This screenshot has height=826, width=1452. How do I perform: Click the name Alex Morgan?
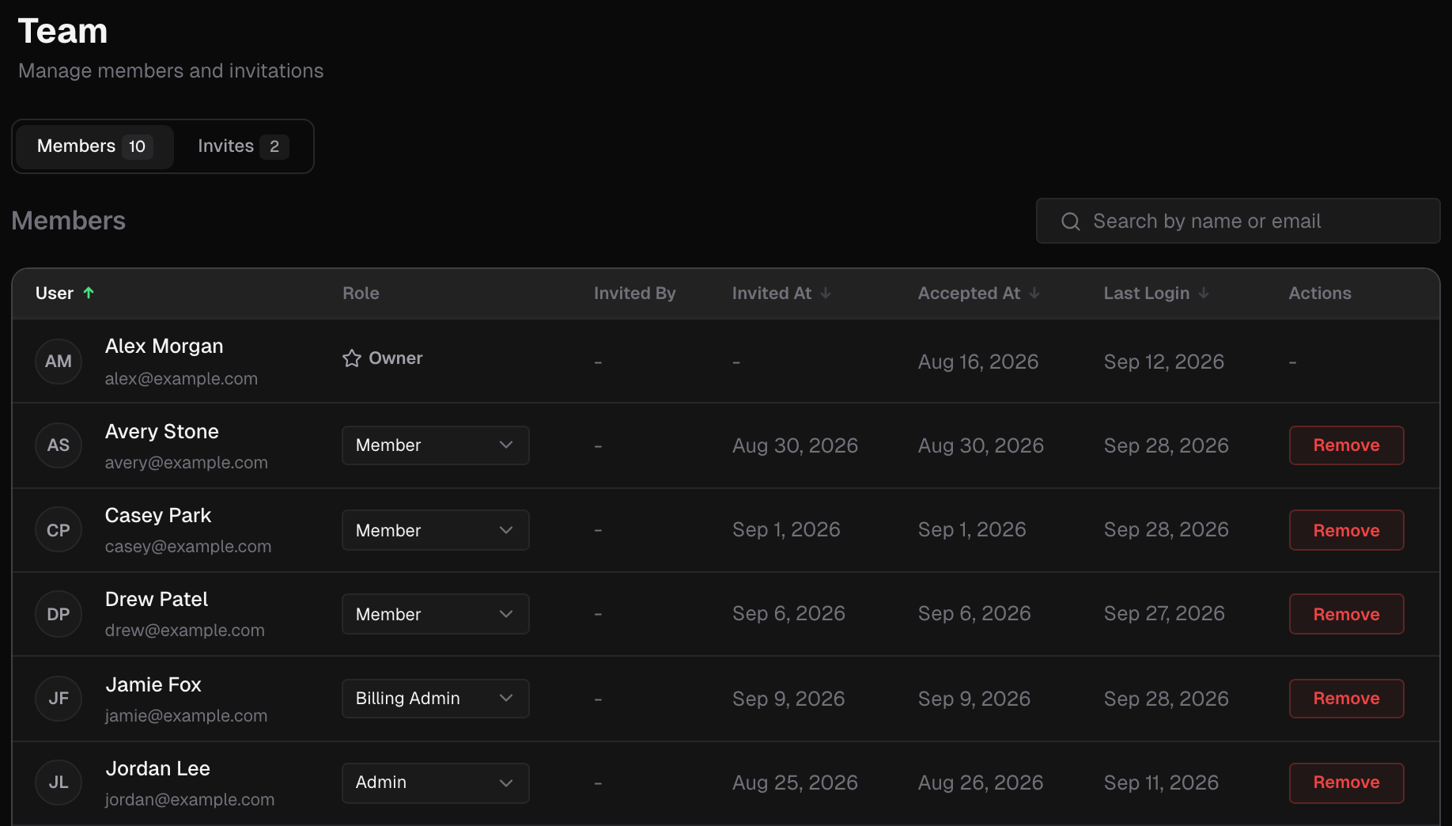164,347
